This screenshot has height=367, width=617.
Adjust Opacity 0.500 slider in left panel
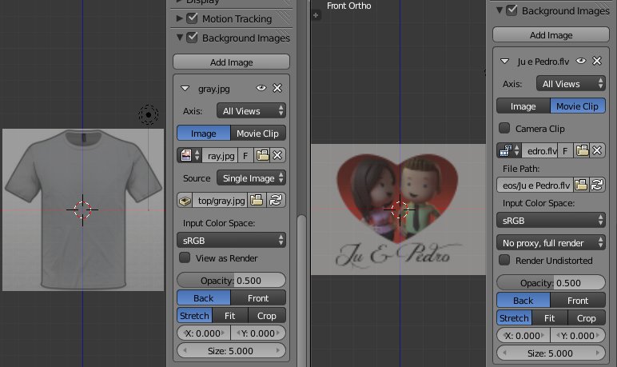point(232,281)
